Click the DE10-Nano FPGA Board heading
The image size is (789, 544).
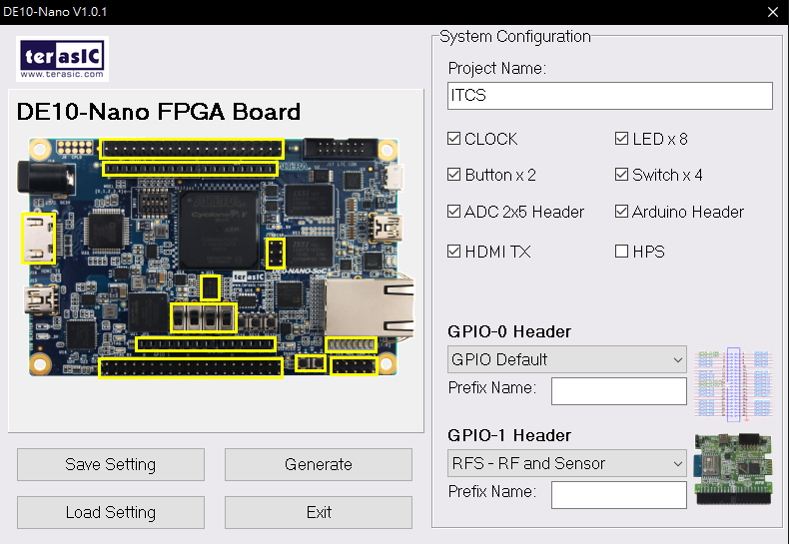(x=159, y=112)
